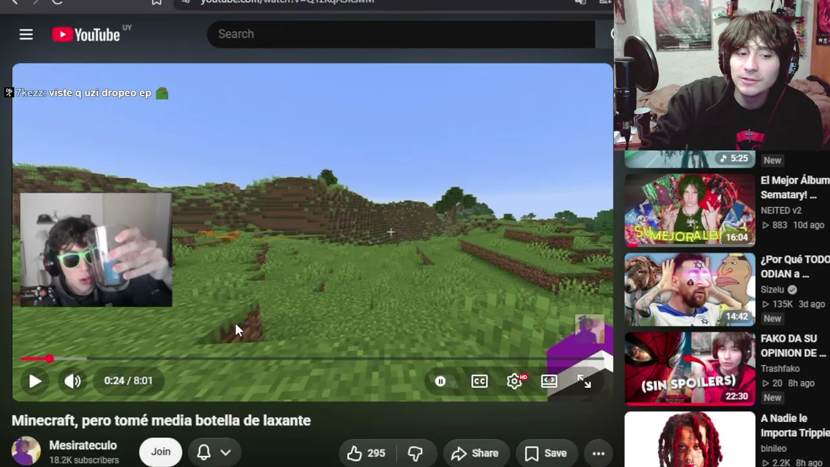Screen dimensions: 830x467
Task: Open the red-dreadlocks Trippie video thumbnail
Action: (x=690, y=439)
